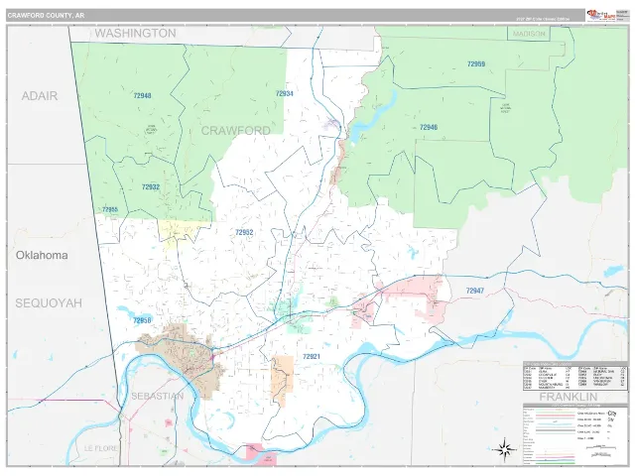Click ZIP code 72955 label
635x476 pixels.
110,209
